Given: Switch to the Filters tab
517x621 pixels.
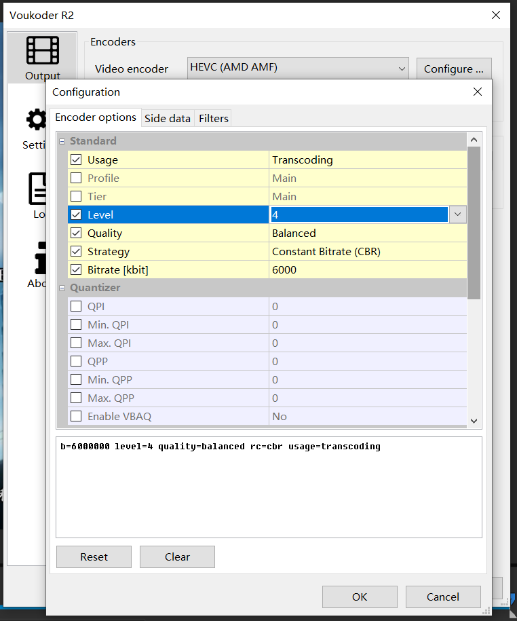Looking at the screenshot, I should pos(214,118).
